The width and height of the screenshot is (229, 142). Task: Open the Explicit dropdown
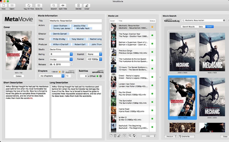tap(94, 54)
